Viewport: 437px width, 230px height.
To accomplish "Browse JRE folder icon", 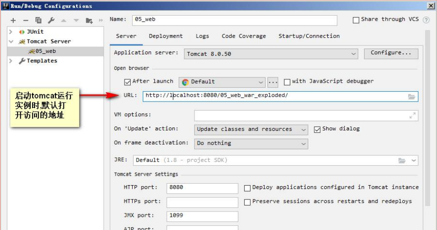I will click(x=402, y=161).
